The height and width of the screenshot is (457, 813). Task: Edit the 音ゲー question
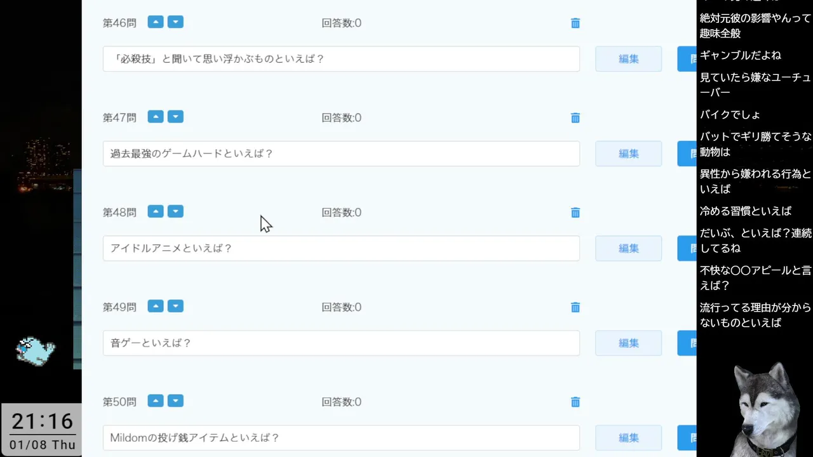(628, 343)
